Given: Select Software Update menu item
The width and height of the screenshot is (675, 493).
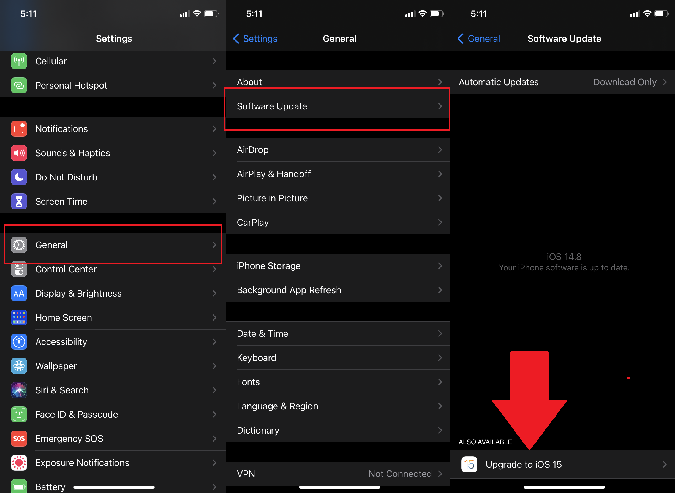Looking at the screenshot, I should pos(337,106).
